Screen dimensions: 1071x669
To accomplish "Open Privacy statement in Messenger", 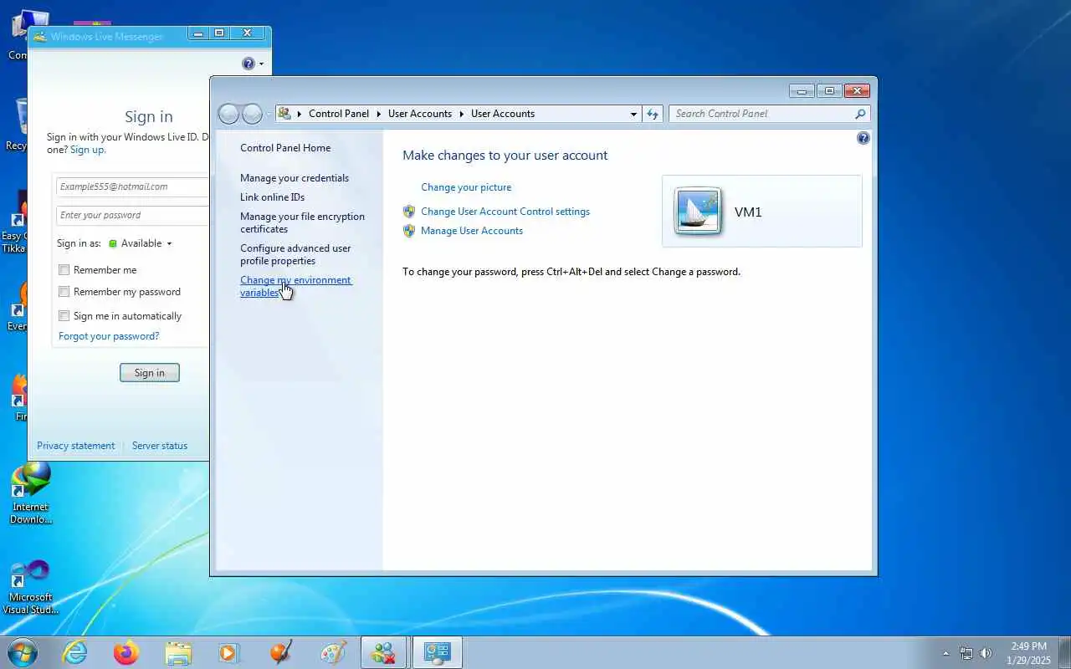I will 76,446.
